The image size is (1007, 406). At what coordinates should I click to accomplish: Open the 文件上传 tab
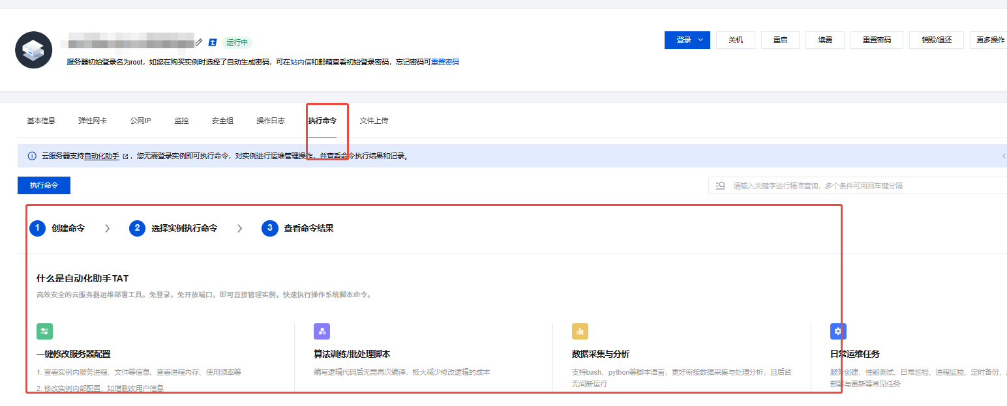[374, 120]
